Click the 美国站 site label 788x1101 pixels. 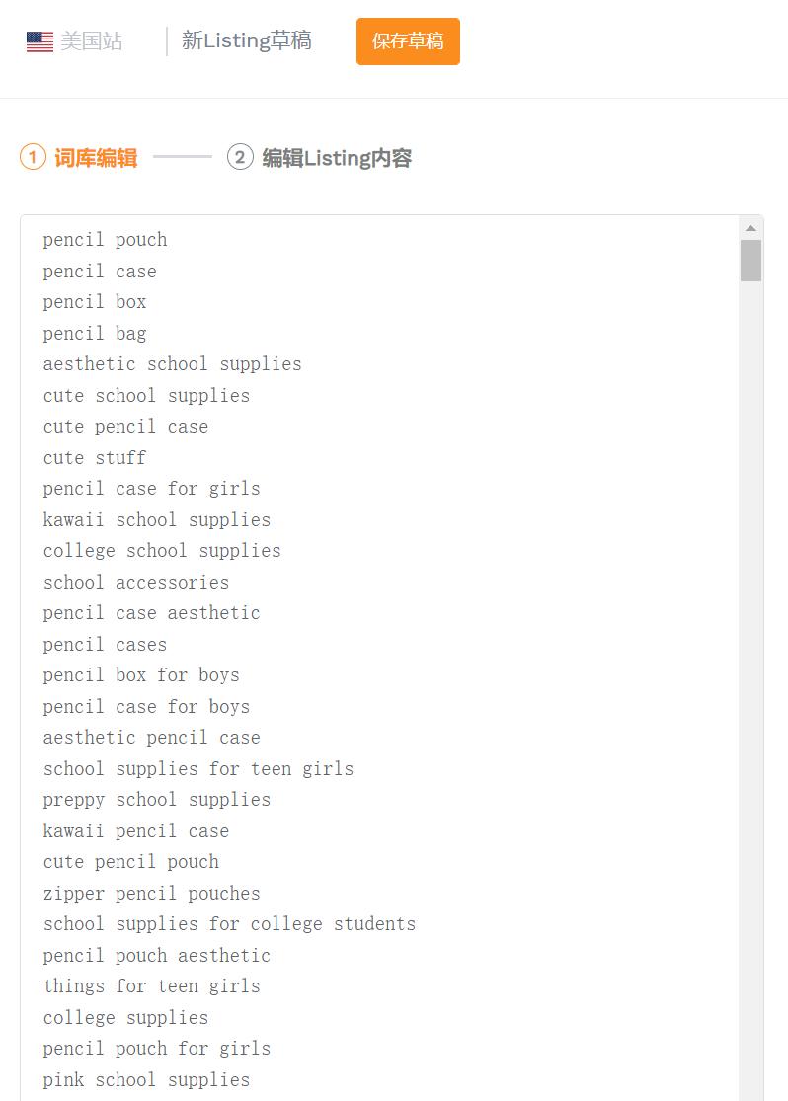coord(92,41)
